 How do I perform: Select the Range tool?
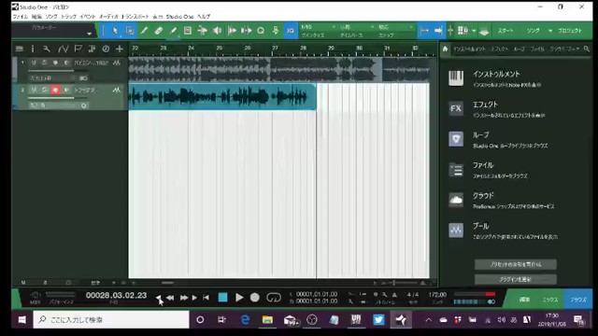[130, 31]
